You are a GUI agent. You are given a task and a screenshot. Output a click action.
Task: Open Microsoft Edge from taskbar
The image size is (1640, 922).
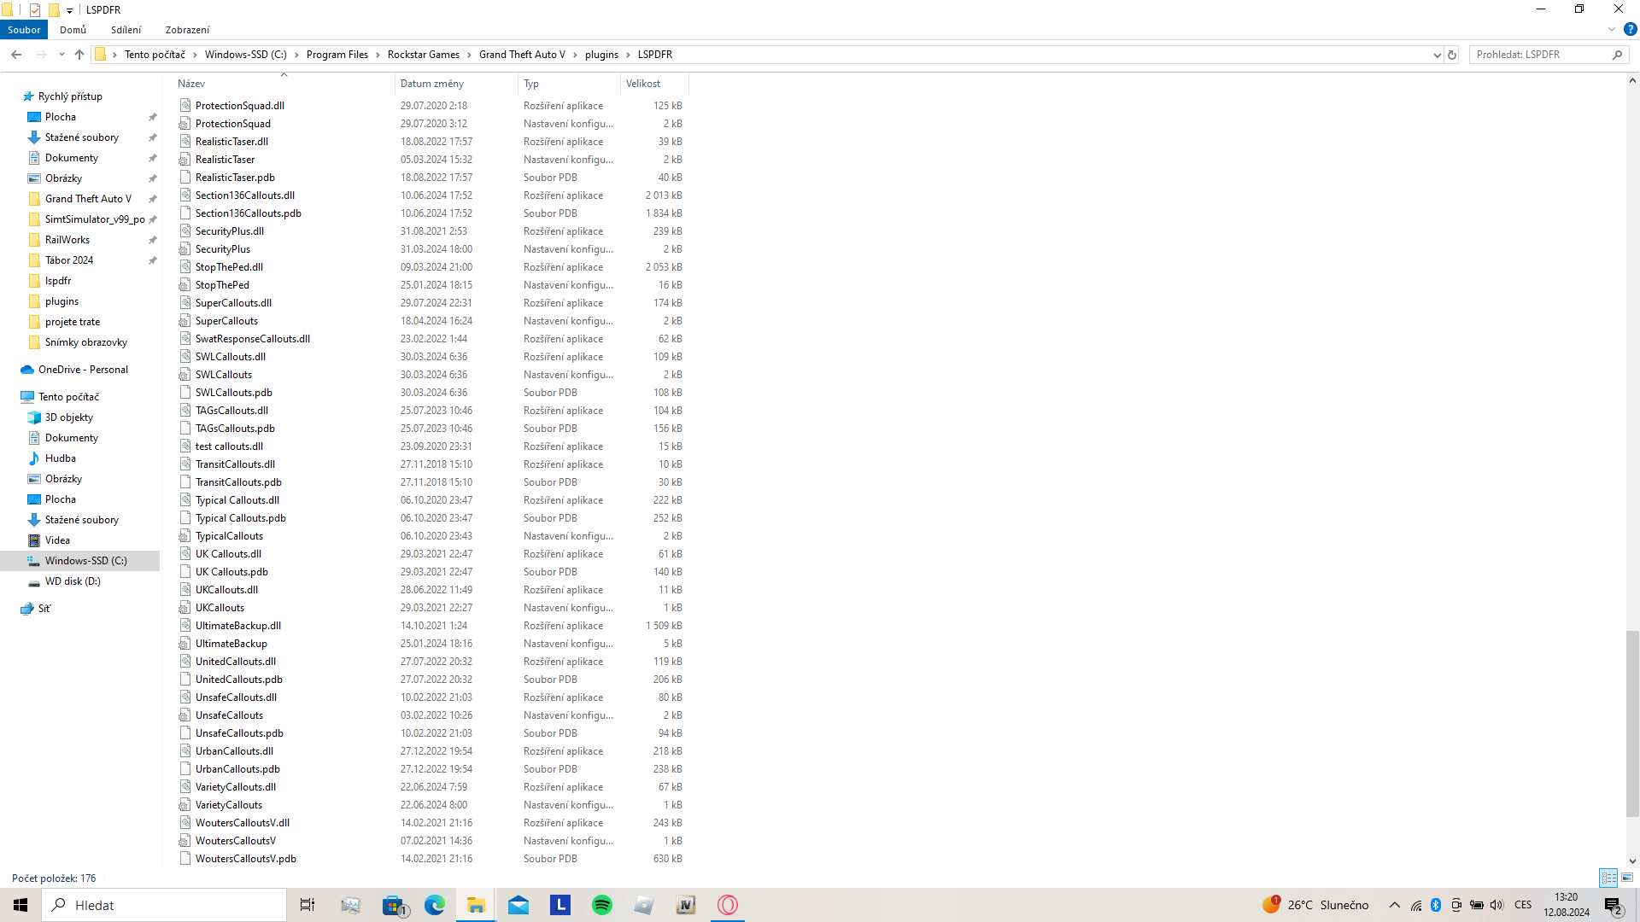pyautogui.click(x=435, y=905)
